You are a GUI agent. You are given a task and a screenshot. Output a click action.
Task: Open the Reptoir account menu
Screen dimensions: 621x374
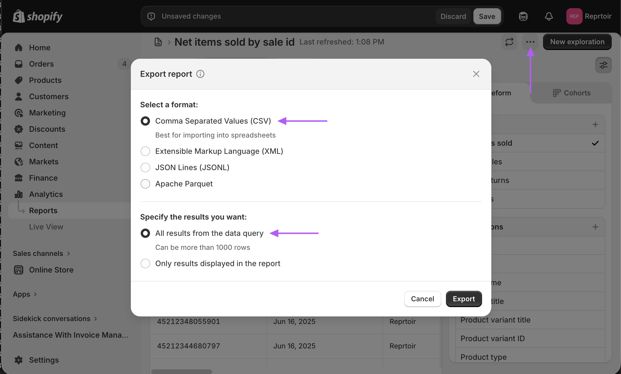click(x=589, y=16)
